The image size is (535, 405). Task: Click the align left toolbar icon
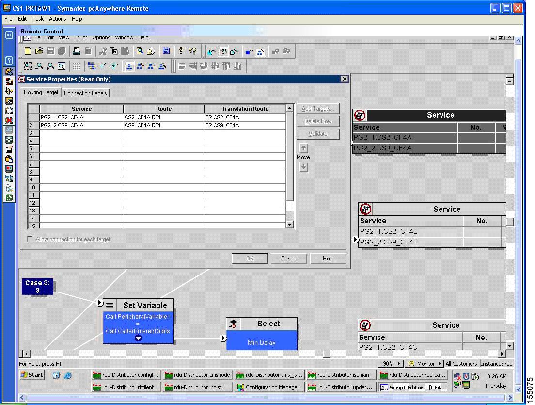pyautogui.click(x=182, y=66)
